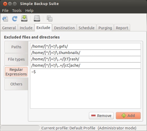147x131 pixels.
Task: Select the .thumbnails regex entry
Action: point(86,53)
